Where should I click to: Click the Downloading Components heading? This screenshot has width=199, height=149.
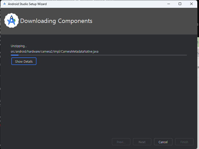[x=56, y=21]
